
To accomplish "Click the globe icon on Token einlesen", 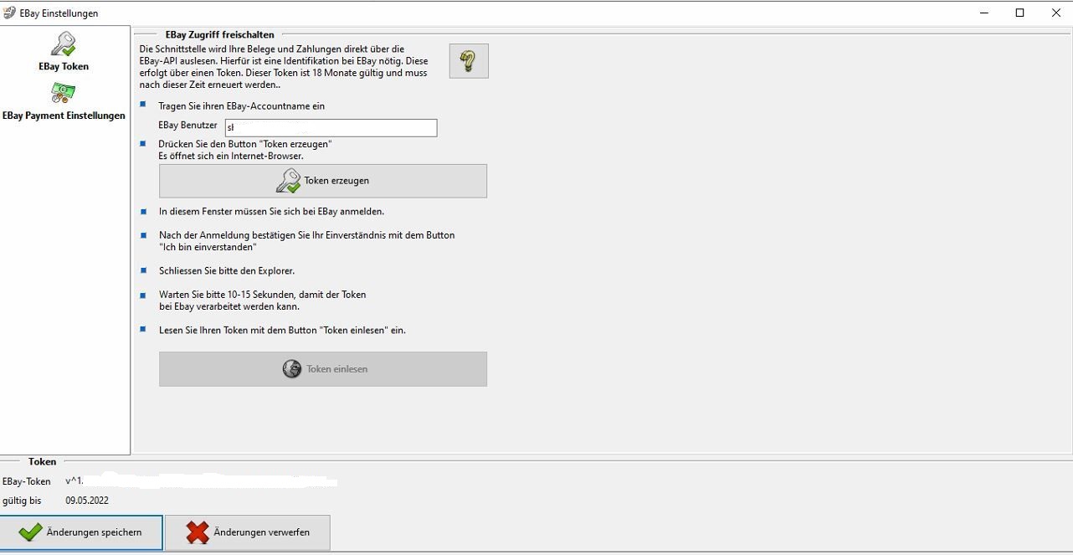I will point(291,369).
